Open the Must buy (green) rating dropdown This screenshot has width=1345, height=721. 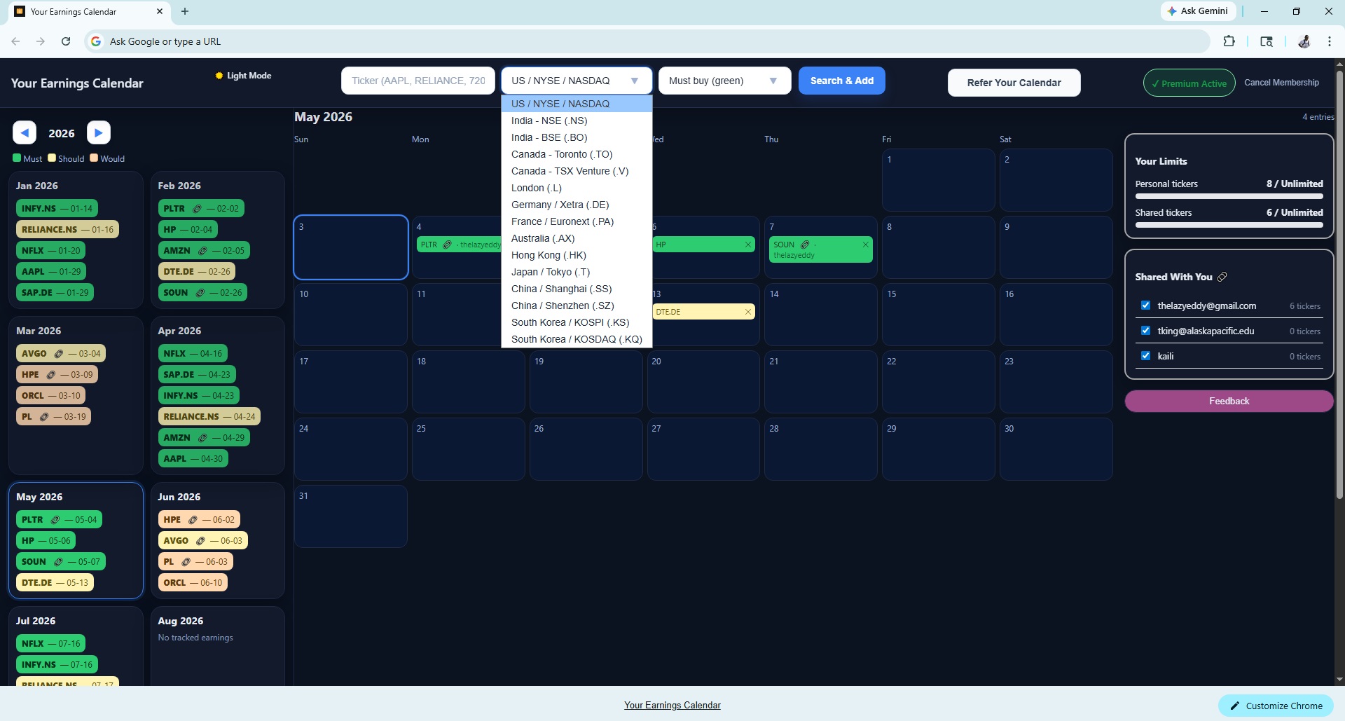point(724,81)
